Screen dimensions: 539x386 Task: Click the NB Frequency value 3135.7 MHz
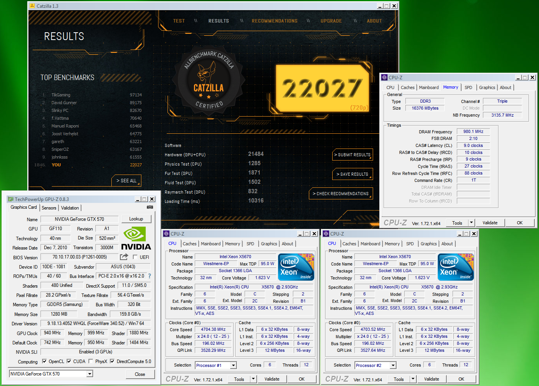pos(502,115)
